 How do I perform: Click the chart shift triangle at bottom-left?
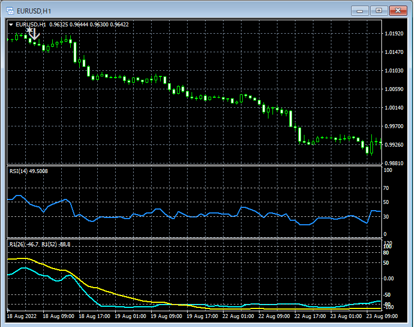(9, 310)
